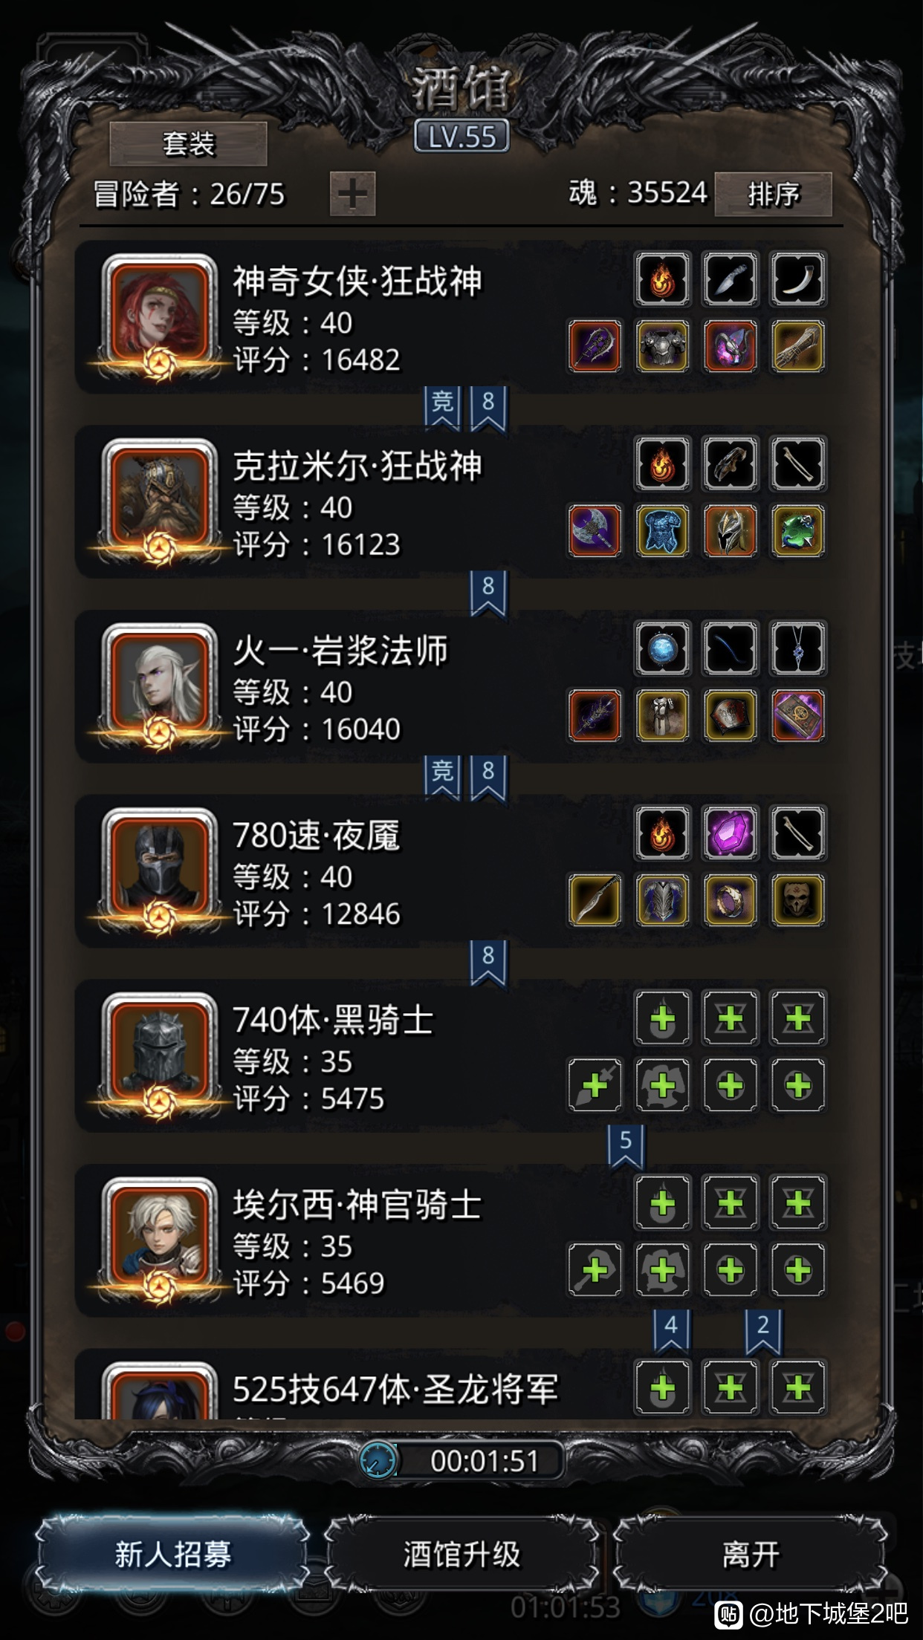
Task: Switch to 新人招募 recruit tab
Action: 172,1554
